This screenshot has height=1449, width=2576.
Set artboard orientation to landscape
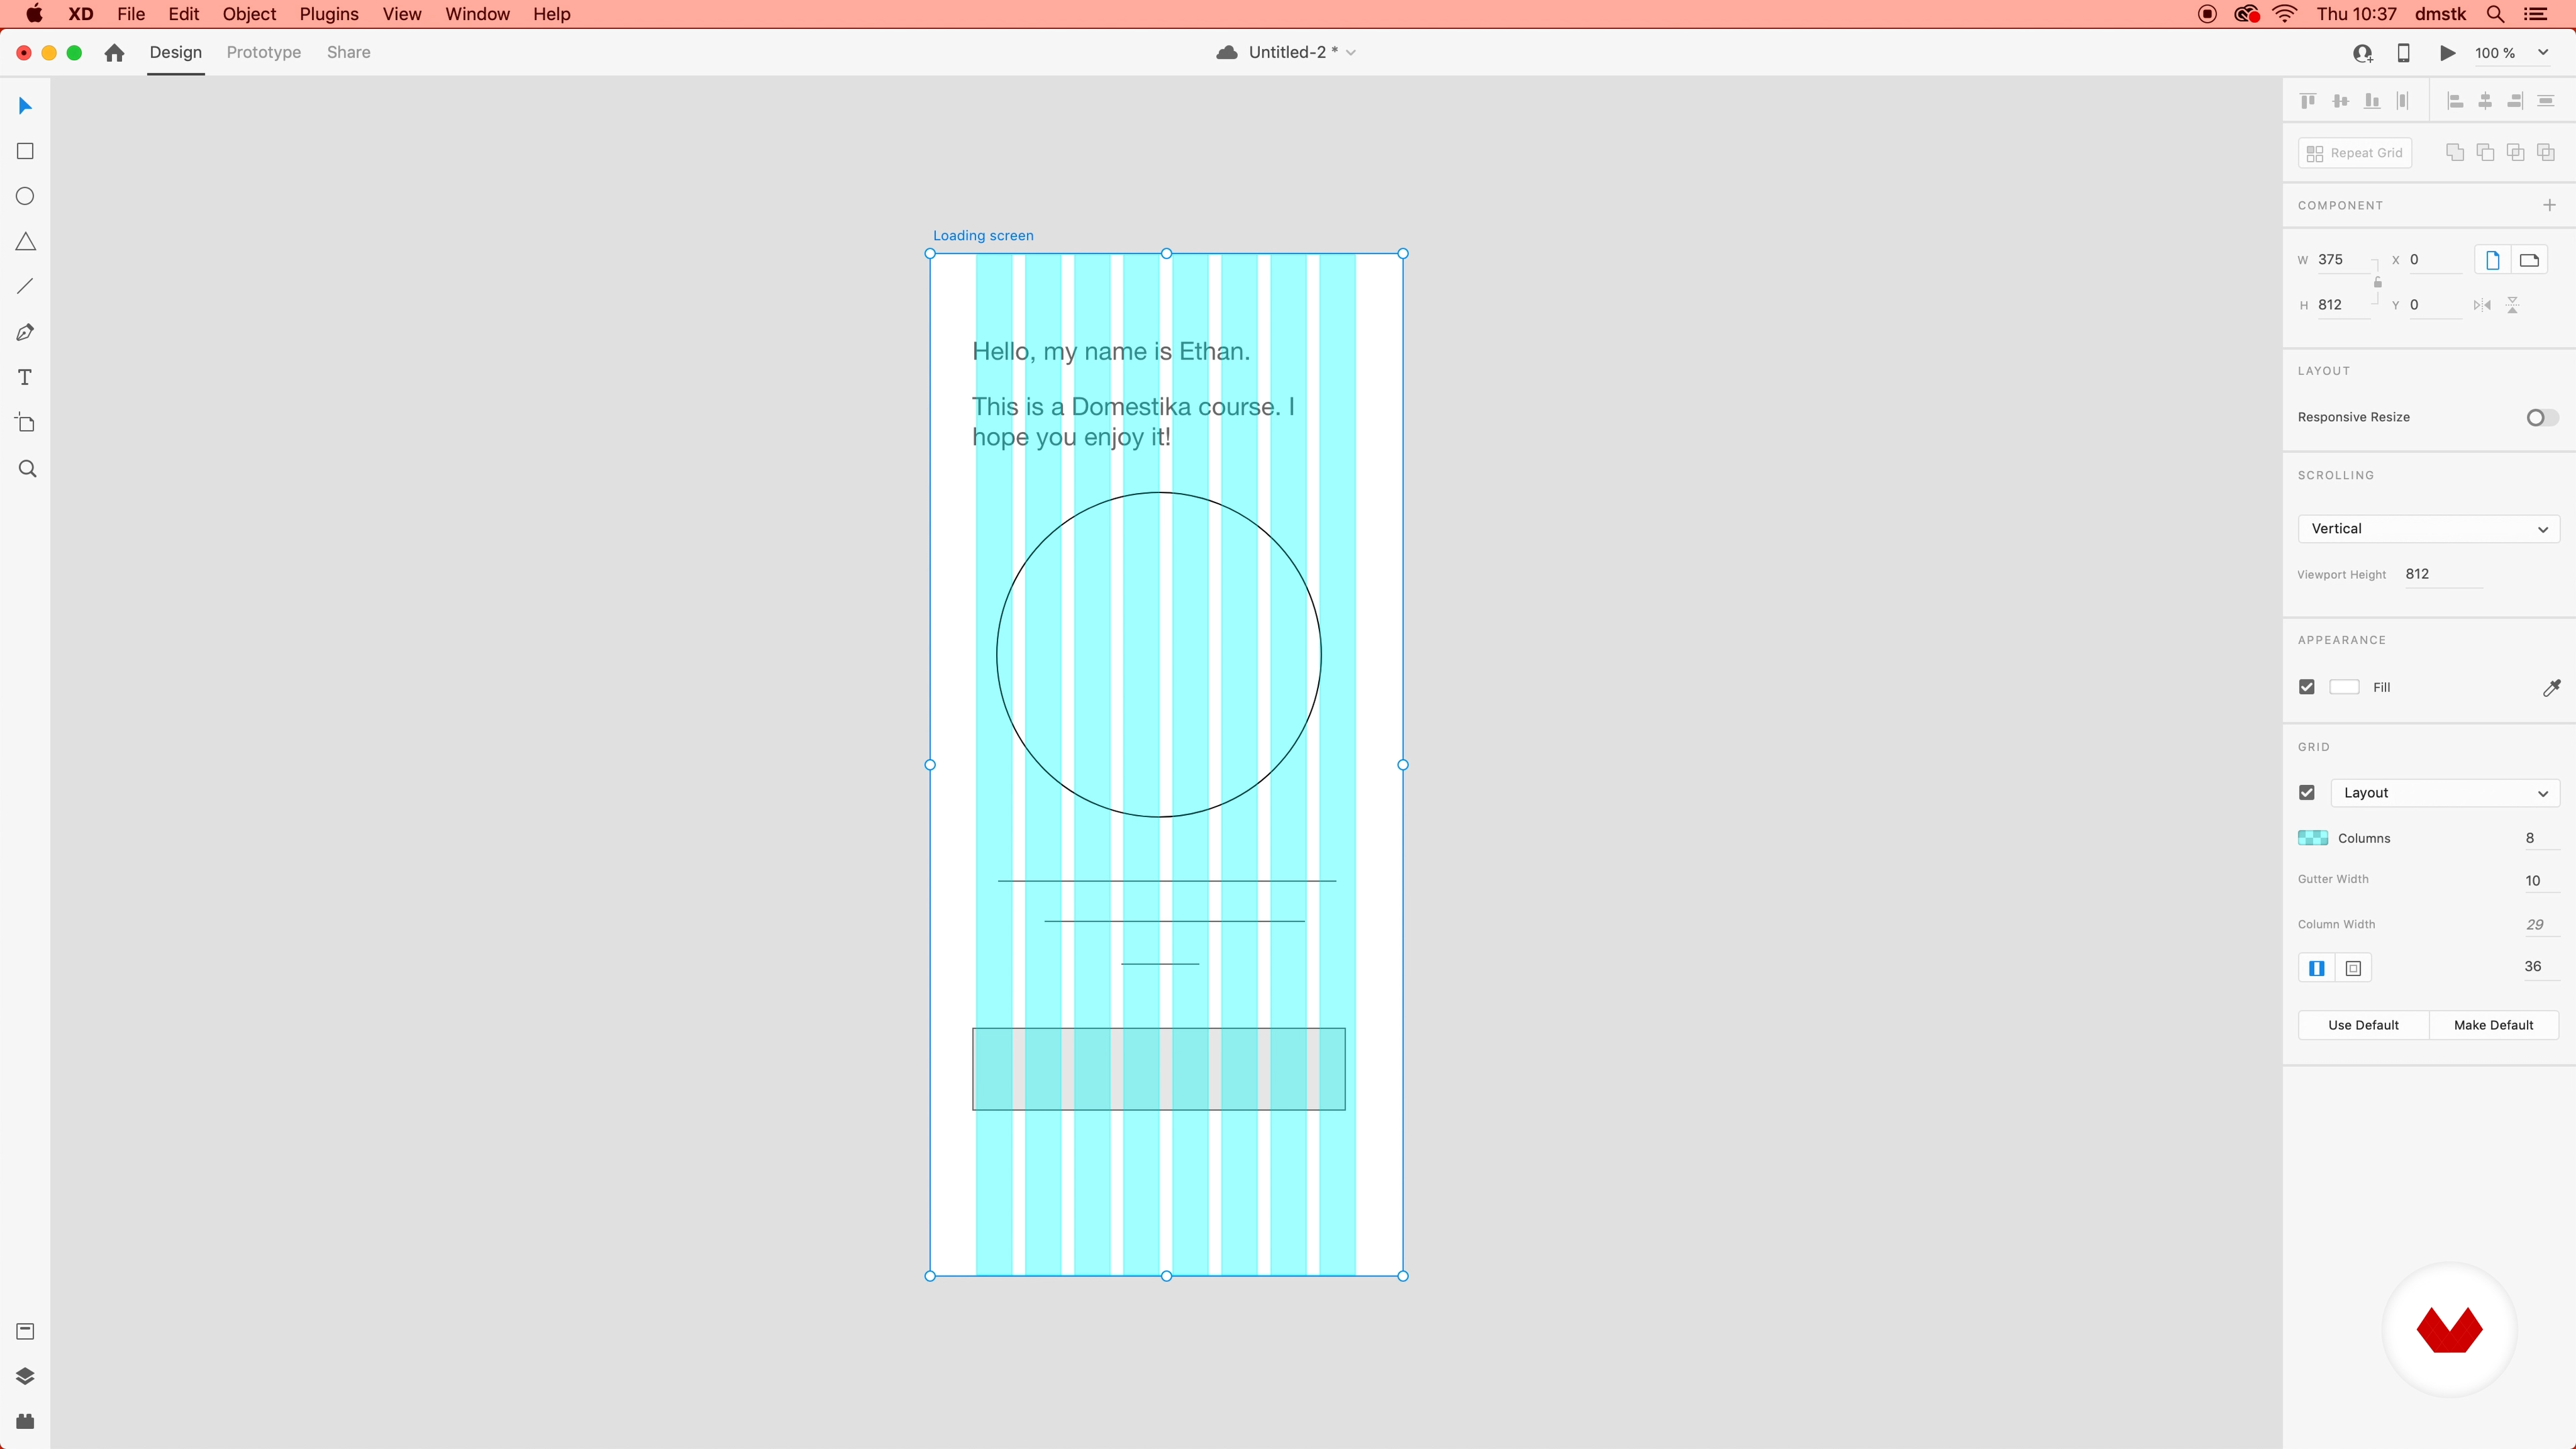pyautogui.click(x=2529, y=260)
